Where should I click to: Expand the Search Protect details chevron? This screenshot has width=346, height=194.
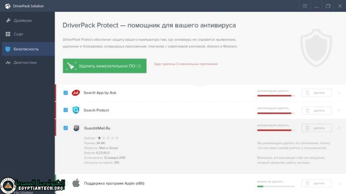(x=339, y=110)
